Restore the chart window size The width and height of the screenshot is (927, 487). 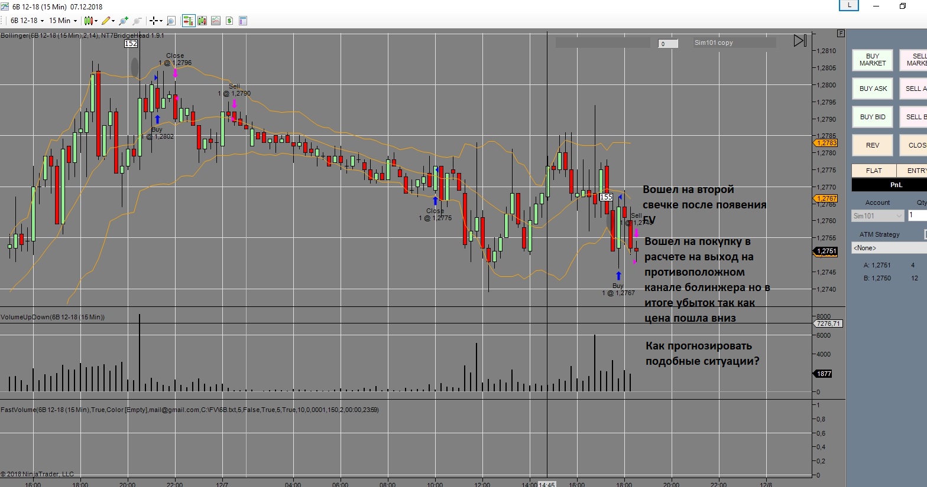903,6
